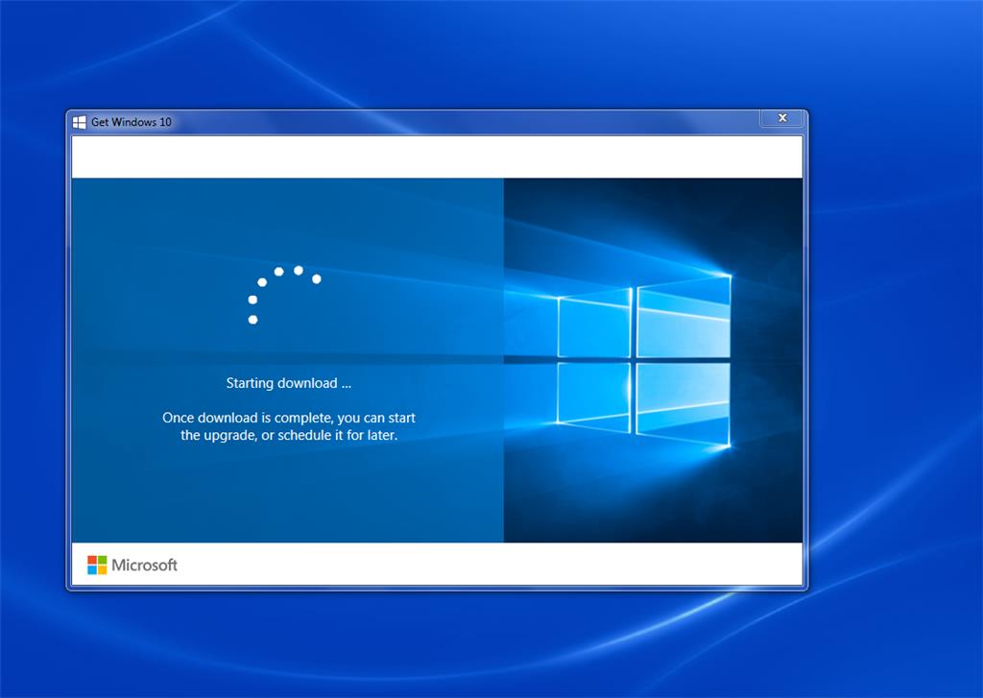Click the 'Microsoft' wordmark text
983x698 pixels.
pos(144,566)
